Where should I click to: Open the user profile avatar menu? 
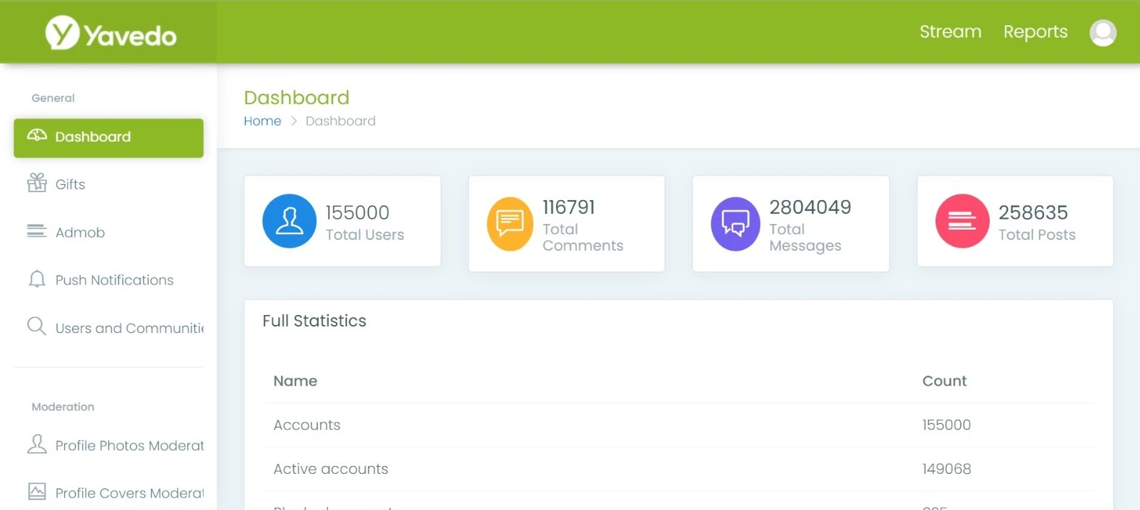click(x=1102, y=33)
